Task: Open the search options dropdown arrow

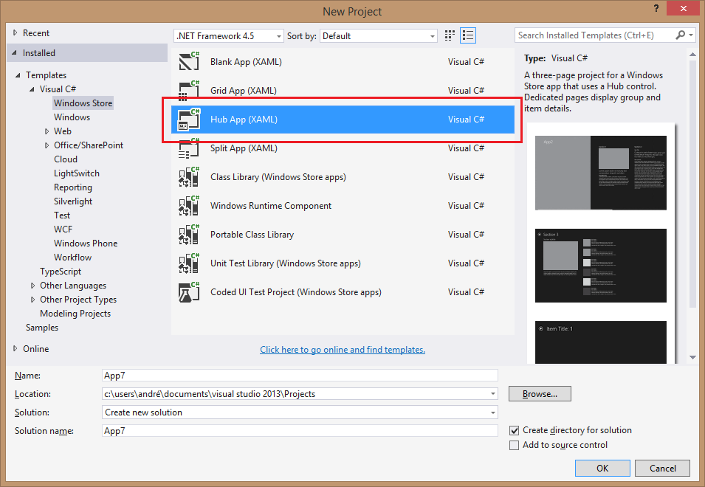Action: [691, 35]
